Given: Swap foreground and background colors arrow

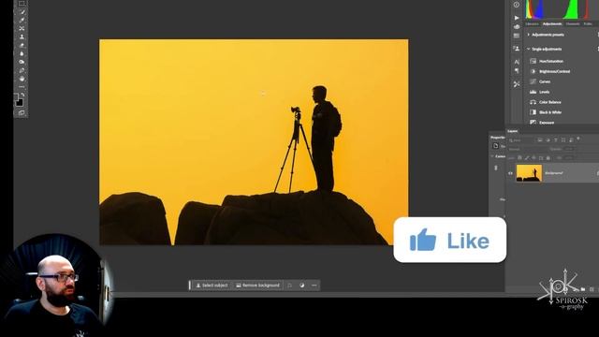Looking at the screenshot, I should 23,95.
